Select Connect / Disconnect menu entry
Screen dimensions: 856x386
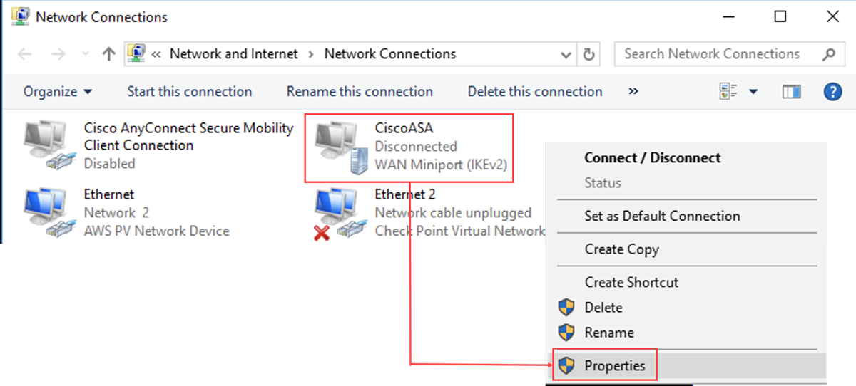pyautogui.click(x=652, y=158)
